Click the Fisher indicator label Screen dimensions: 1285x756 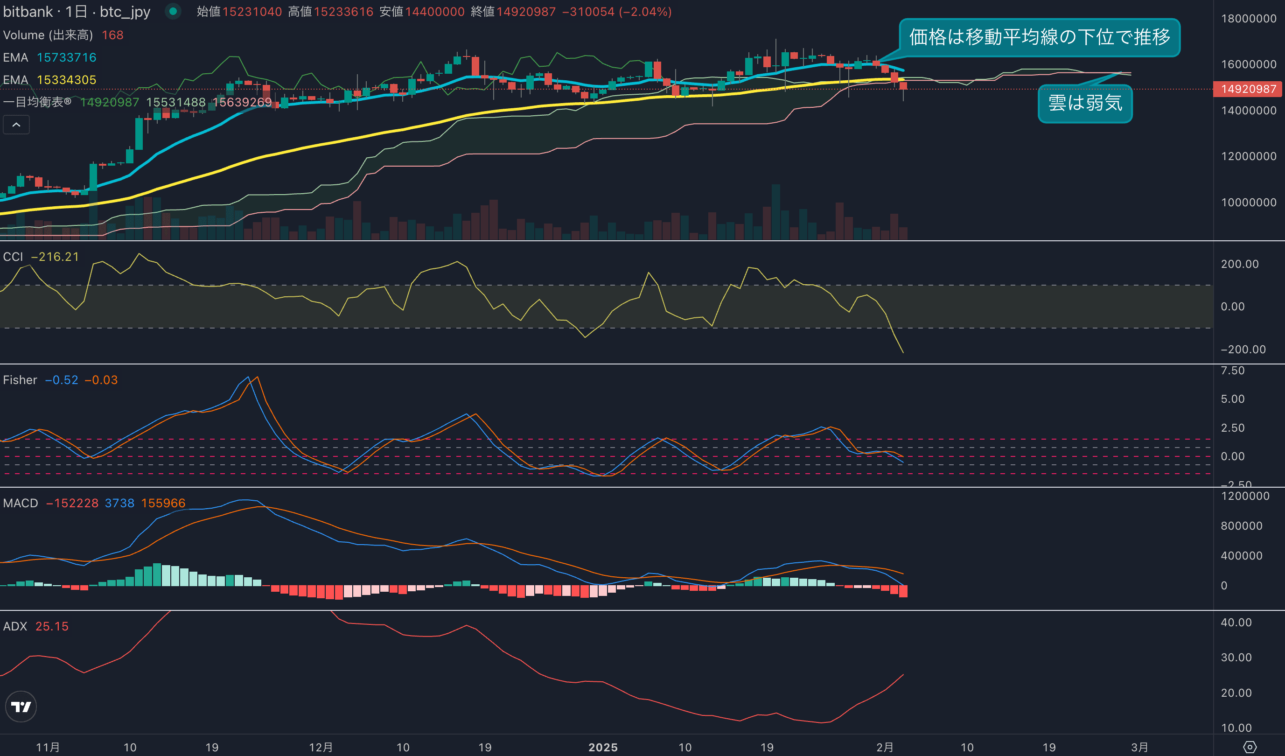(x=20, y=380)
